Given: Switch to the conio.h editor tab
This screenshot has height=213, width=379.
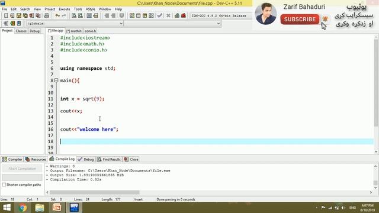Looking at the screenshot, I should pos(91,31).
